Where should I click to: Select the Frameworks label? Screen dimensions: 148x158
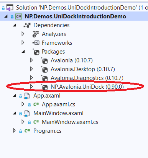click(57, 43)
